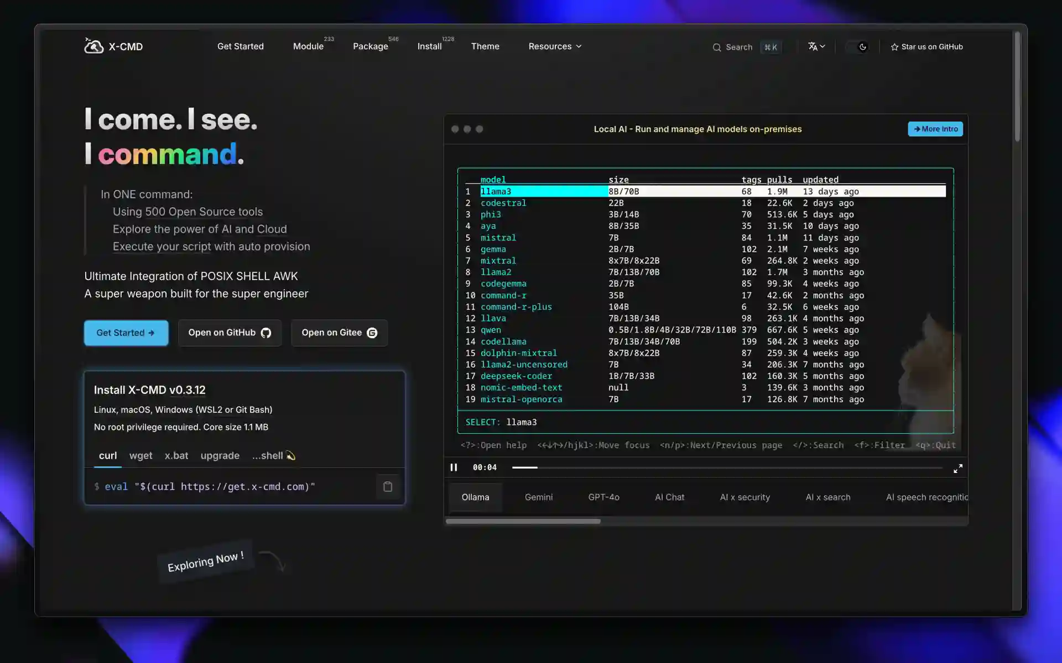Click the language/translate icon
The width and height of the screenshot is (1062, 663).
tap(815, 46)
